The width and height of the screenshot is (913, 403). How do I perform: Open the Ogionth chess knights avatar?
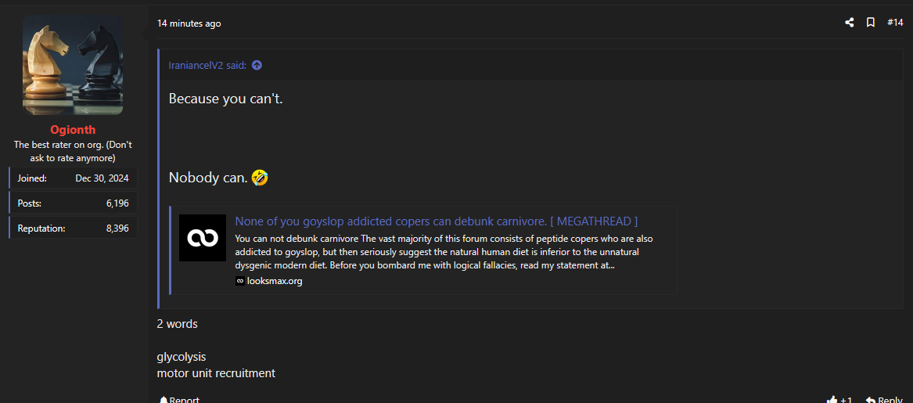[x=73, y=66]
